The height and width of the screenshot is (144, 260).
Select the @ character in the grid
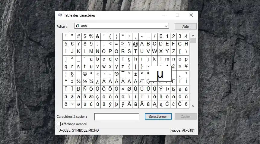(x=135, y=44)
